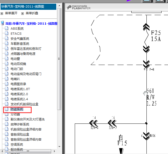Click the page icon beside 电动后视镜
This screenshot has width=168, height=154.
(7, 64)
